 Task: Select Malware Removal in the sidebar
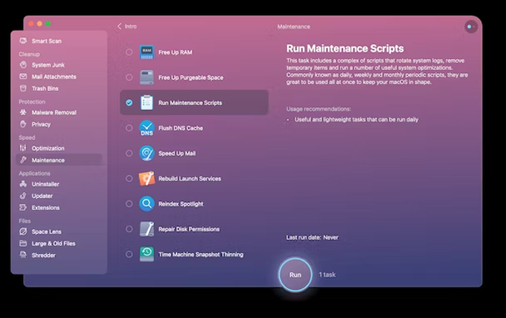pyautogui.click(x=53, y=112)
